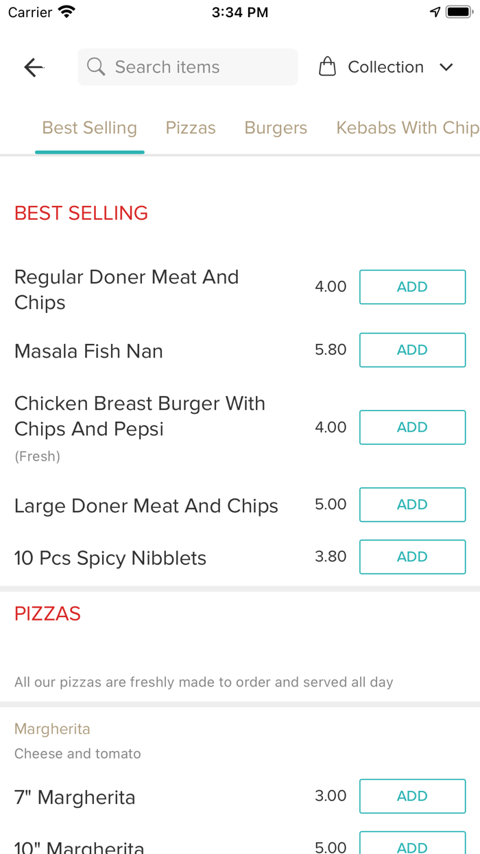
Task: Click the Wi-Fi icon in status bar
Action: coord(65,11)
